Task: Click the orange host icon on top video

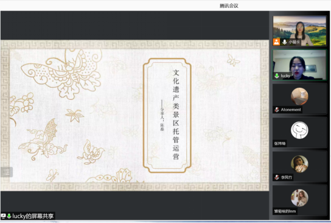Action: (x=276, y=42)
